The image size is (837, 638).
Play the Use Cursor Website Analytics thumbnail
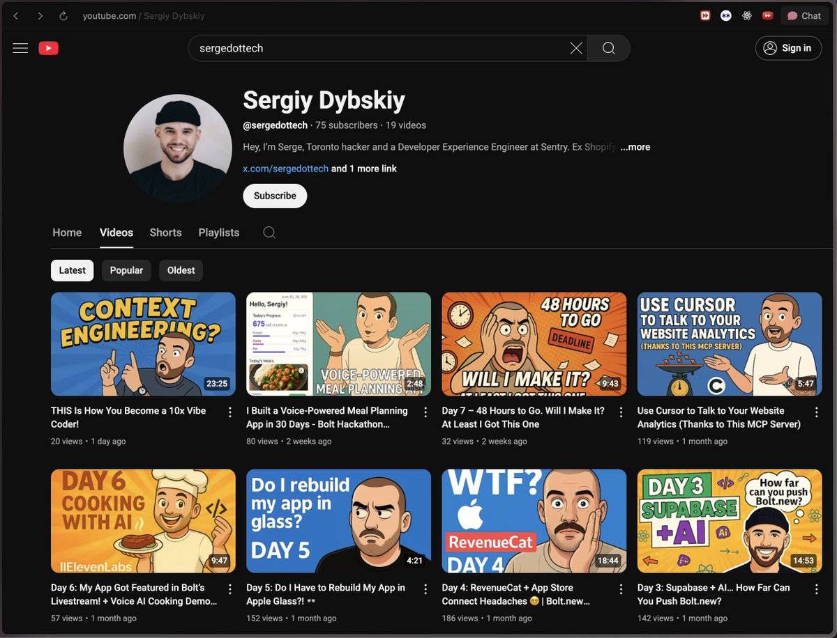pos(730,344)
